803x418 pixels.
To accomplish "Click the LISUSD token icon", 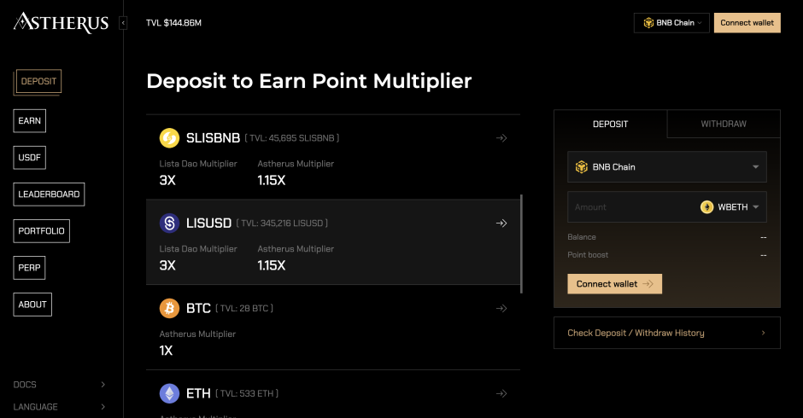I will click(169, 223).
